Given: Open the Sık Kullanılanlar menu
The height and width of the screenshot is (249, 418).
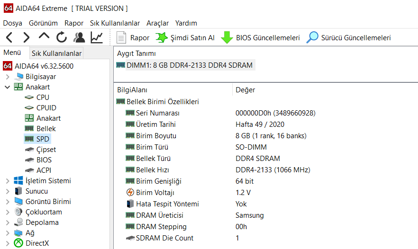Looking at the screenshot, I should pyautogui.click(x=115, y=23).
